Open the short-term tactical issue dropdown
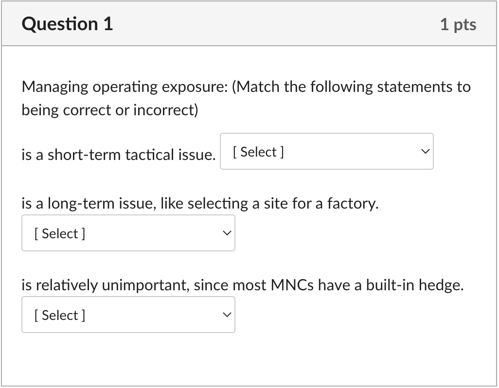This screenshot has height=388, width=499. coord(326,152)
